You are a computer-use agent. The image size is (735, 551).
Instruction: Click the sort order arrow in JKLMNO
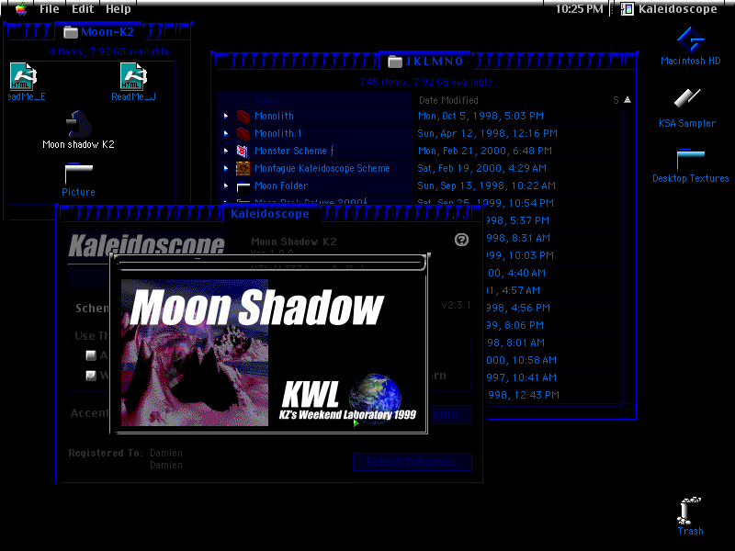tap(628, 100)
